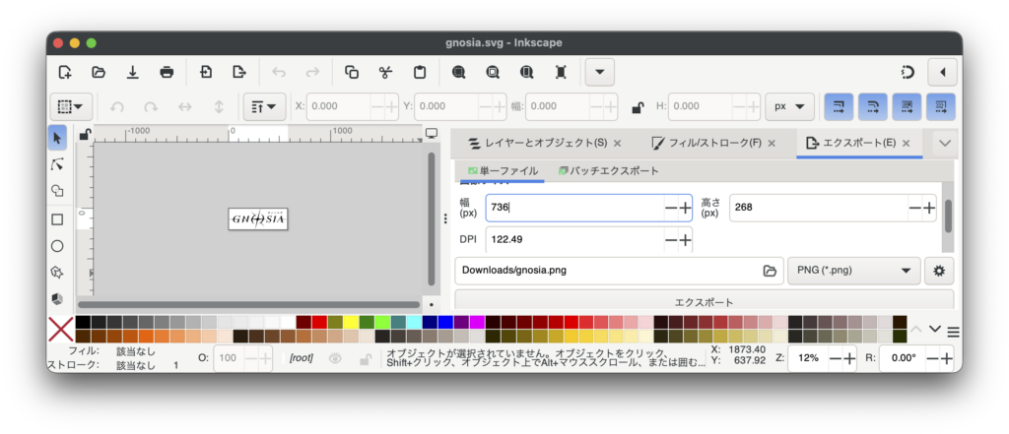This screenshot has width=1009, height=434.
Task: Select the Ellipse tool
Action: tap(57, 246)
